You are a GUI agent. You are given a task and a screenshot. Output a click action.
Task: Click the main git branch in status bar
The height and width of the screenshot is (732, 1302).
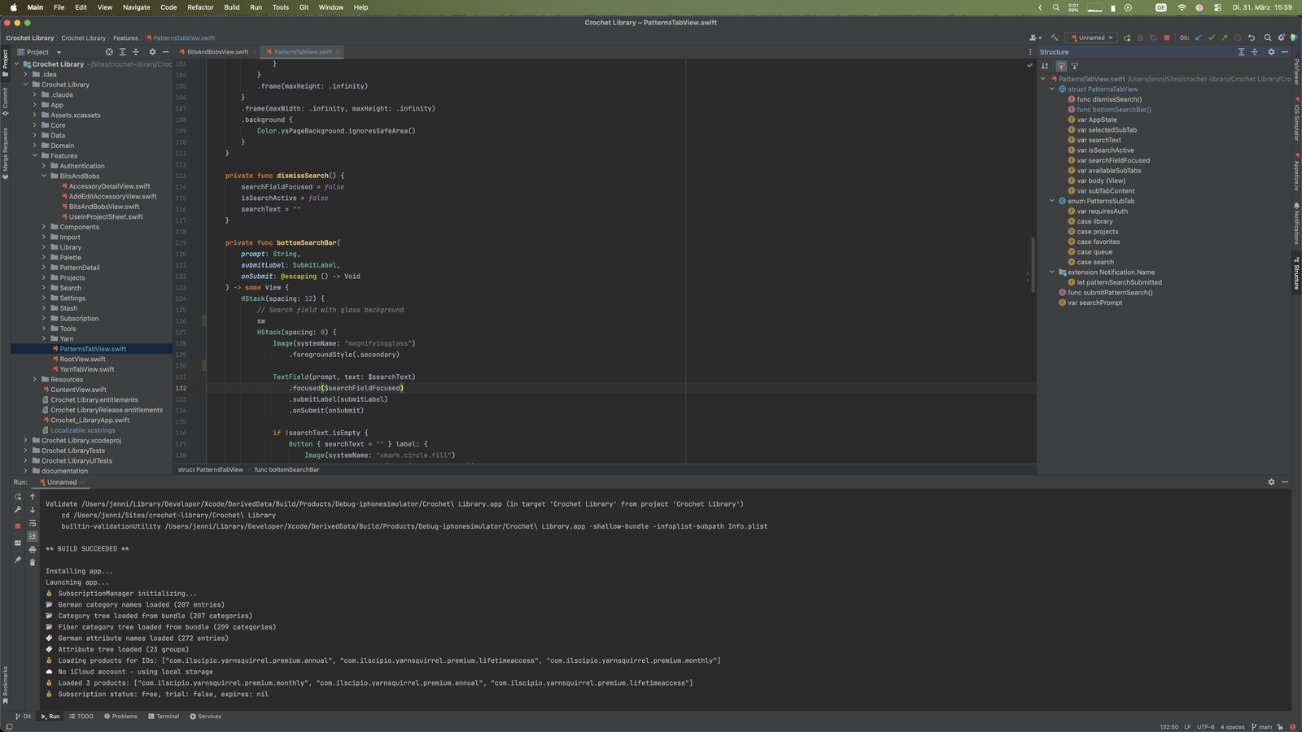tap(1262, 727)
